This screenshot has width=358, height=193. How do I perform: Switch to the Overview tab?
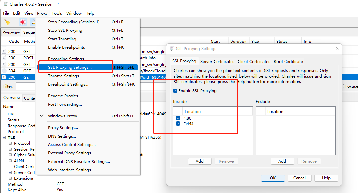(x=12, y=98)
